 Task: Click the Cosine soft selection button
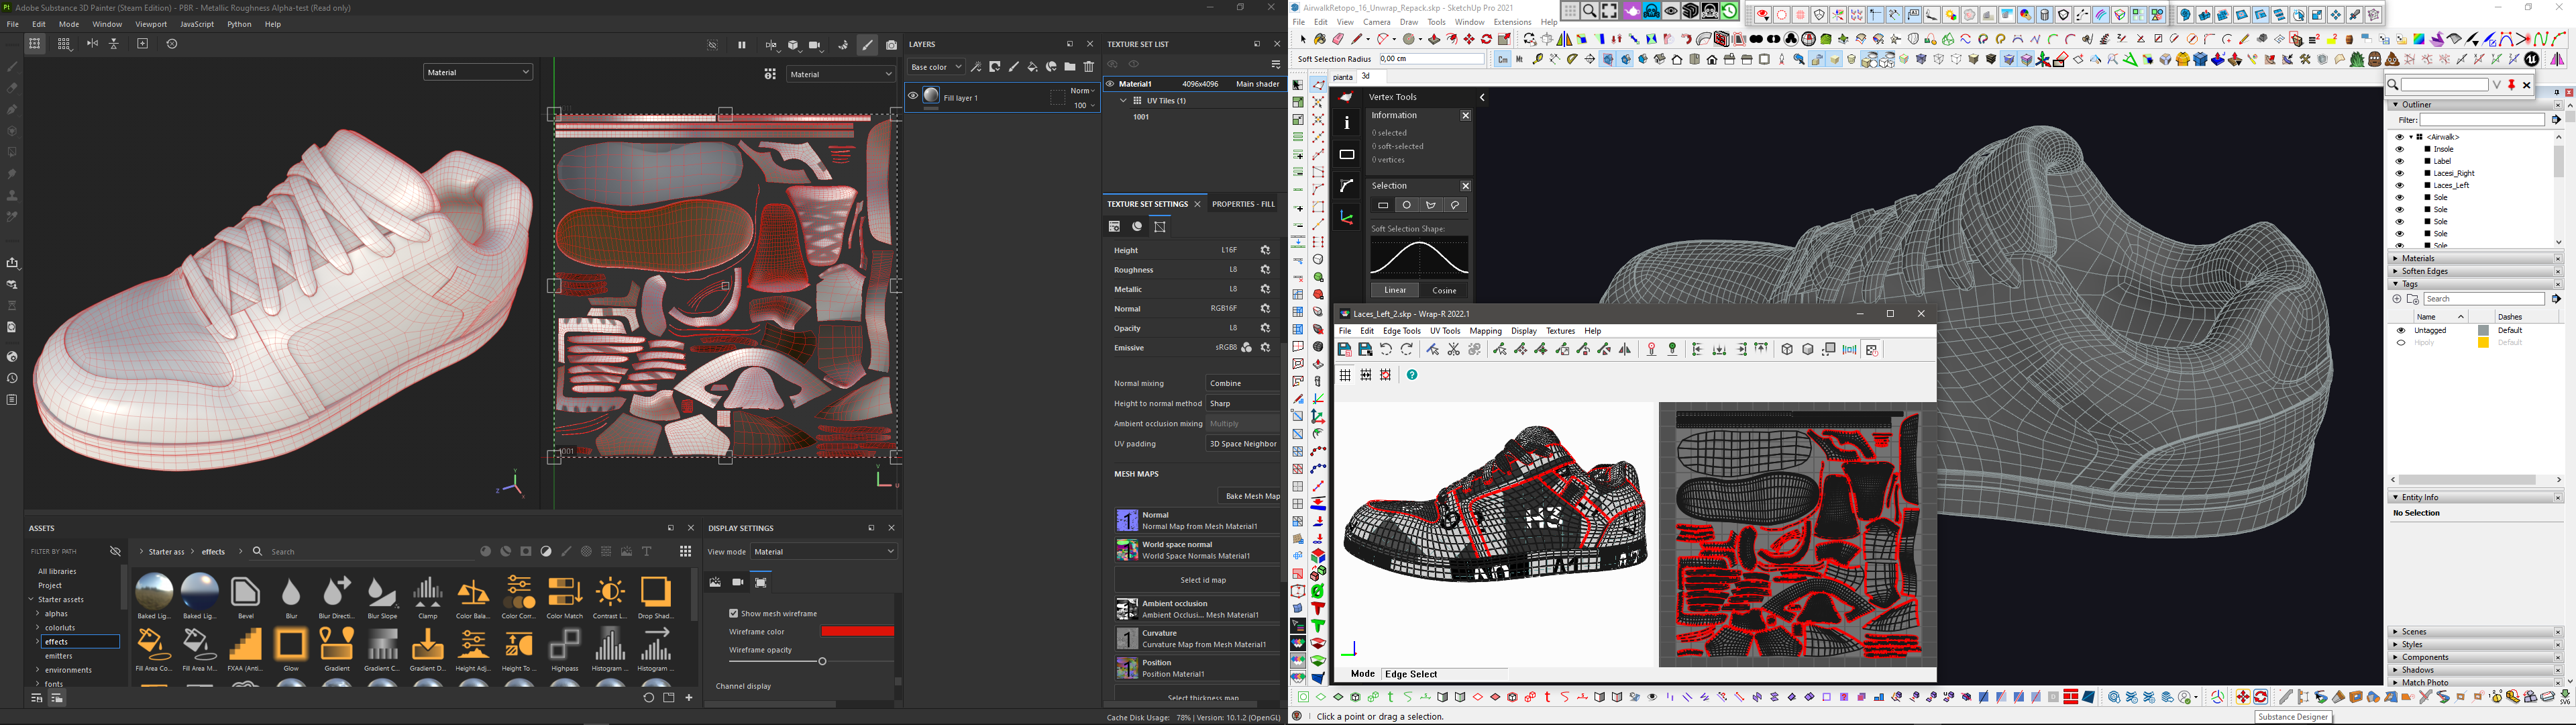click(1444, 291)
